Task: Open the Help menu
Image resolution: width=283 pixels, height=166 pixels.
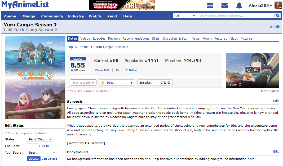Action: 128,16
